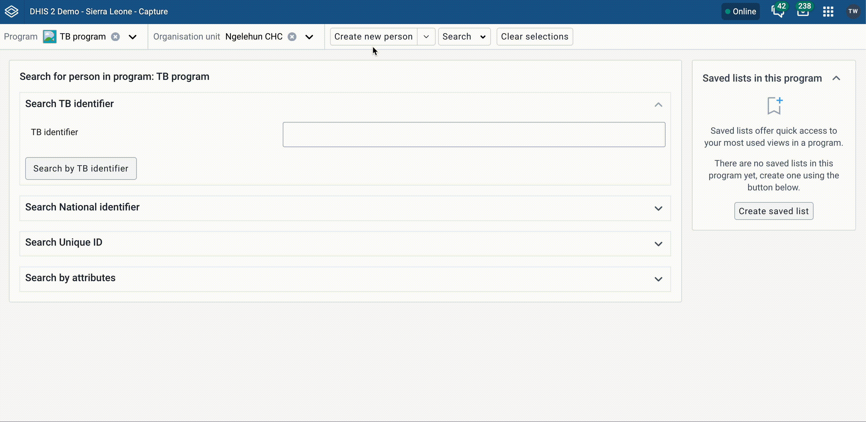Expand the Search by attributes section
This screenshot has height=422, width=866.
click(658, 279)
